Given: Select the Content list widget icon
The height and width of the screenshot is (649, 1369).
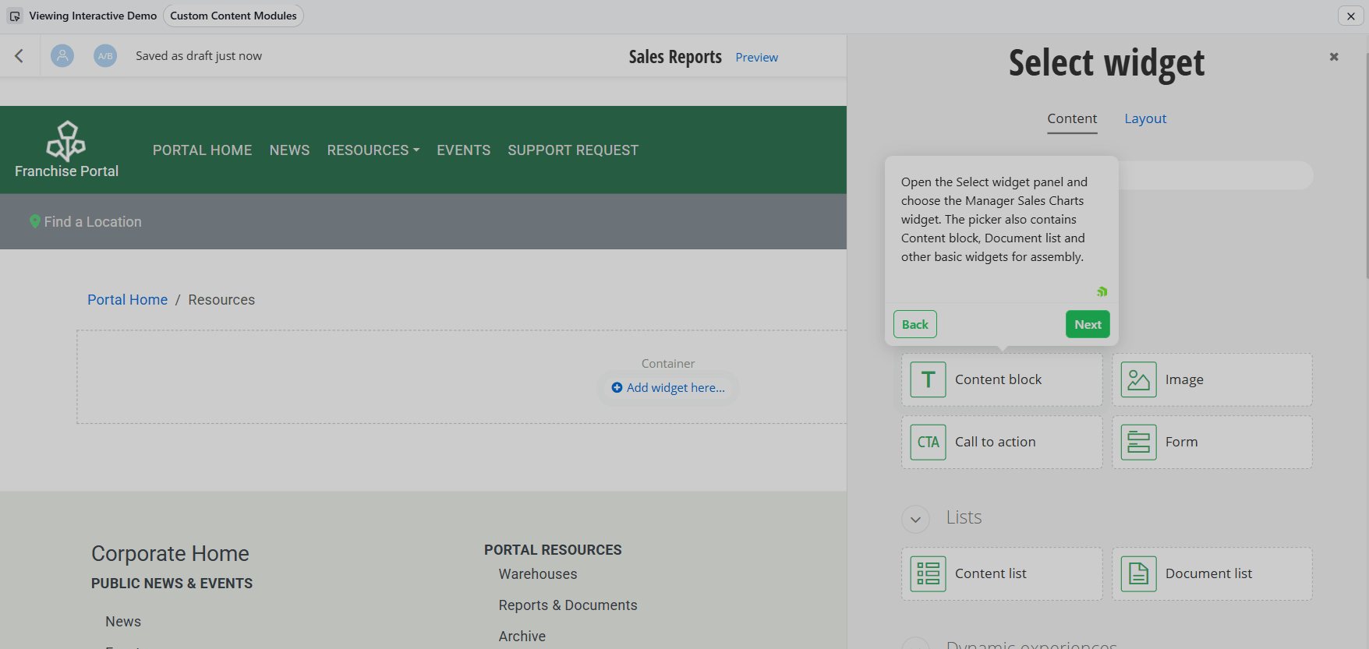Looking at the screenshot, I should point(928,573).
